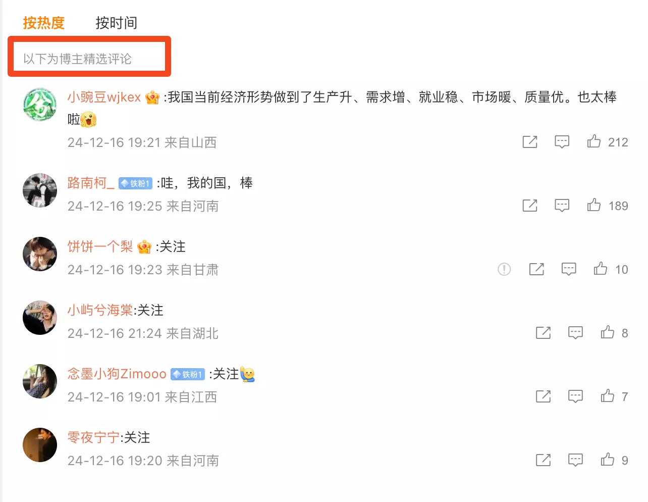Switch to 按时间 sorting tab
The image size is (648, 502).
point(117,23)
